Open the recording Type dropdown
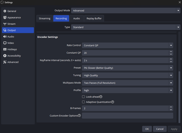 [126, 27]
